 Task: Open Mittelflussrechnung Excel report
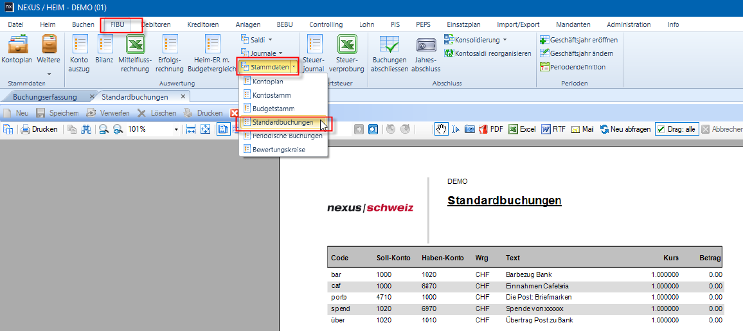point(135,48)
